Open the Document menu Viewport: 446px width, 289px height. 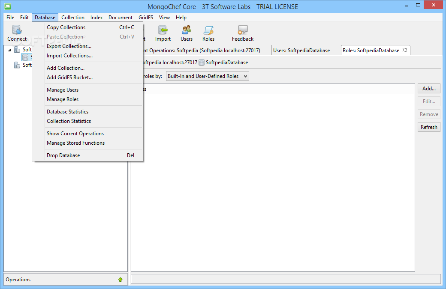pyautogui.click(x=121, y=17)
